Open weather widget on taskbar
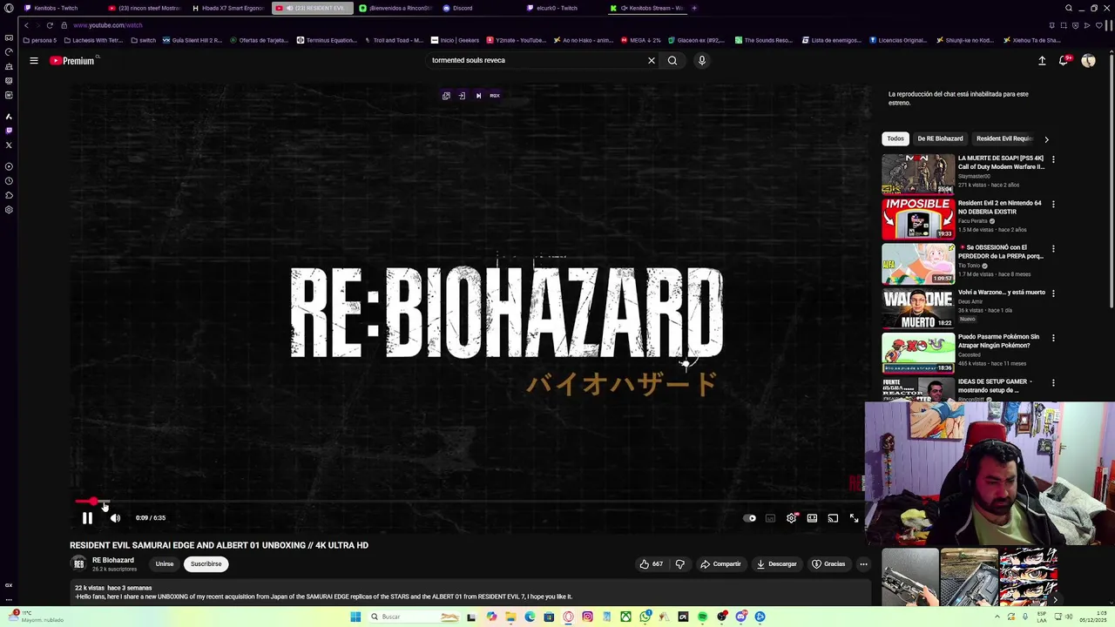The width and height of the screenshot is (1115, 627). click(35, 617)
